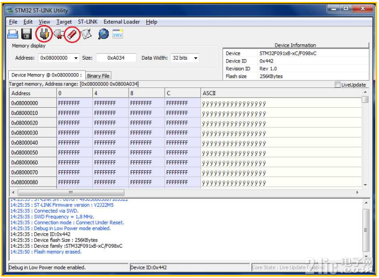Click FFFFFFFF cell in column C of row 0x08000060

(183, 163)
